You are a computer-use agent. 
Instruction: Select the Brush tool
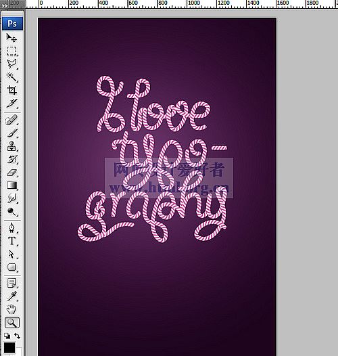(11, 133)
